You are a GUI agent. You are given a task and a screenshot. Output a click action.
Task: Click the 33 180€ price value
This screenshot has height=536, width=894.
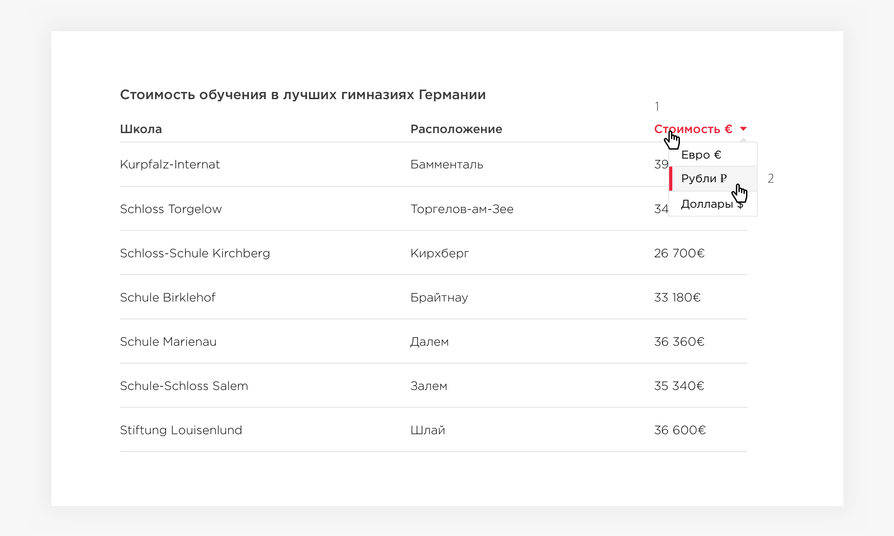[x=677, y=297]
